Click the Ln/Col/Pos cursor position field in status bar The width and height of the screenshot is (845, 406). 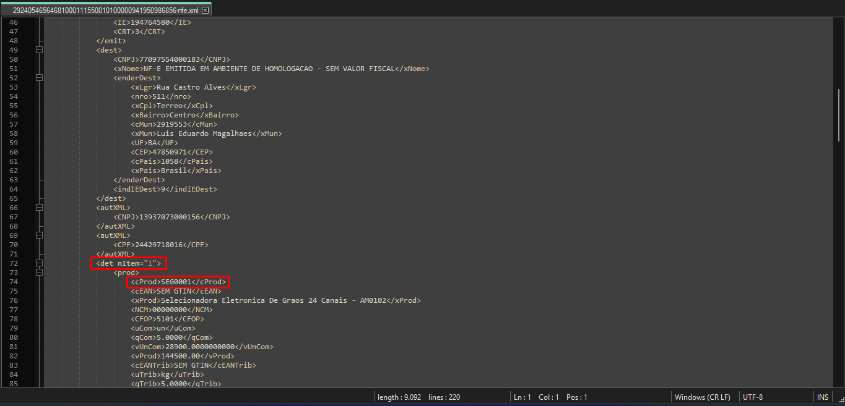click(550, 397)
